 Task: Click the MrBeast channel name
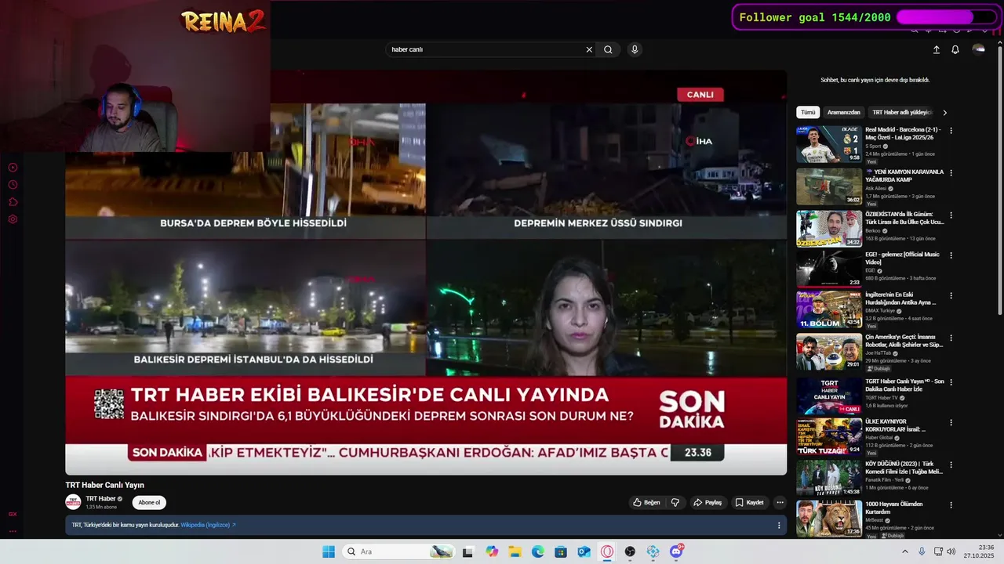click(874, 520)
